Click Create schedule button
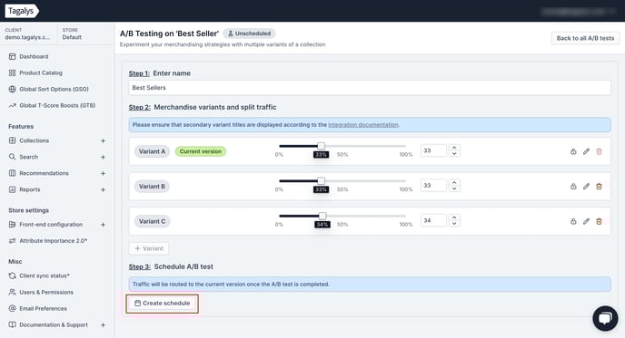 coord(162,304)
